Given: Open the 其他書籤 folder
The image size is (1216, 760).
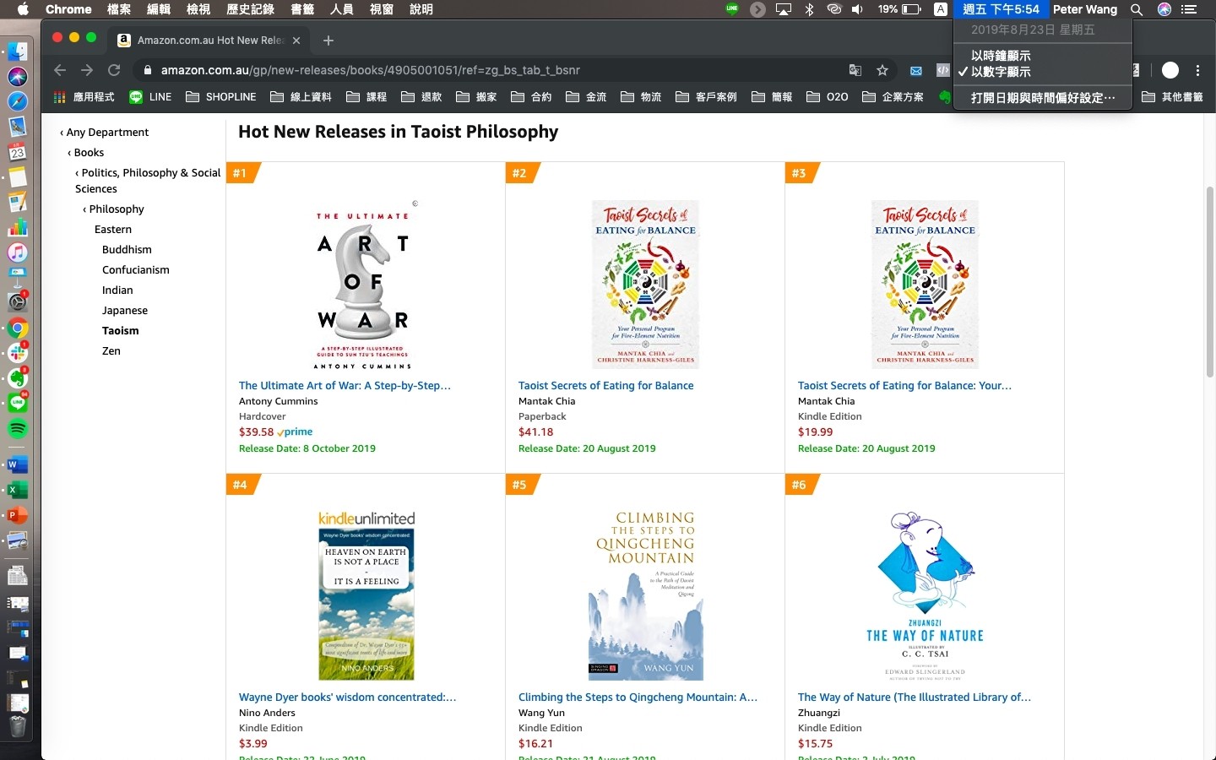Looking at the screenshot, I should click(x=1172, y=97).
